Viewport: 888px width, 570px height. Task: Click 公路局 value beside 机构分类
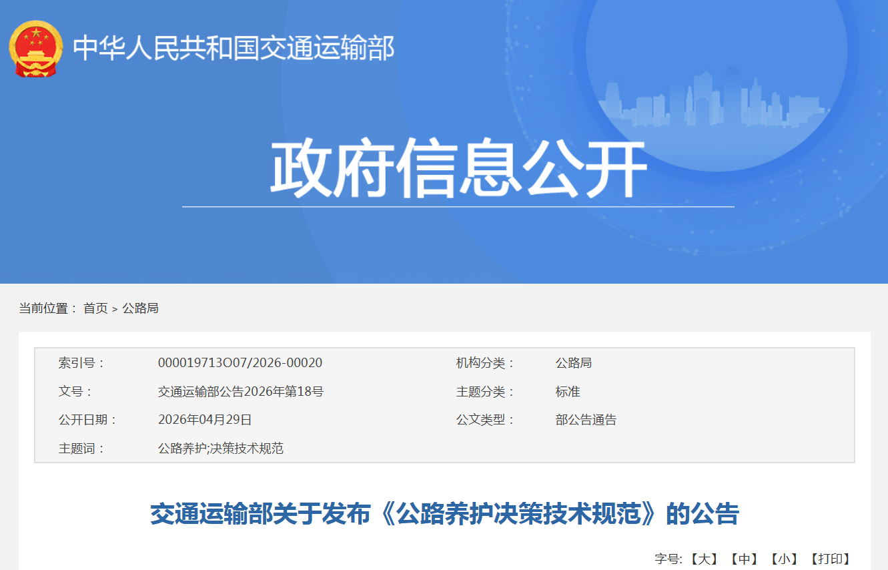[574, 363]
